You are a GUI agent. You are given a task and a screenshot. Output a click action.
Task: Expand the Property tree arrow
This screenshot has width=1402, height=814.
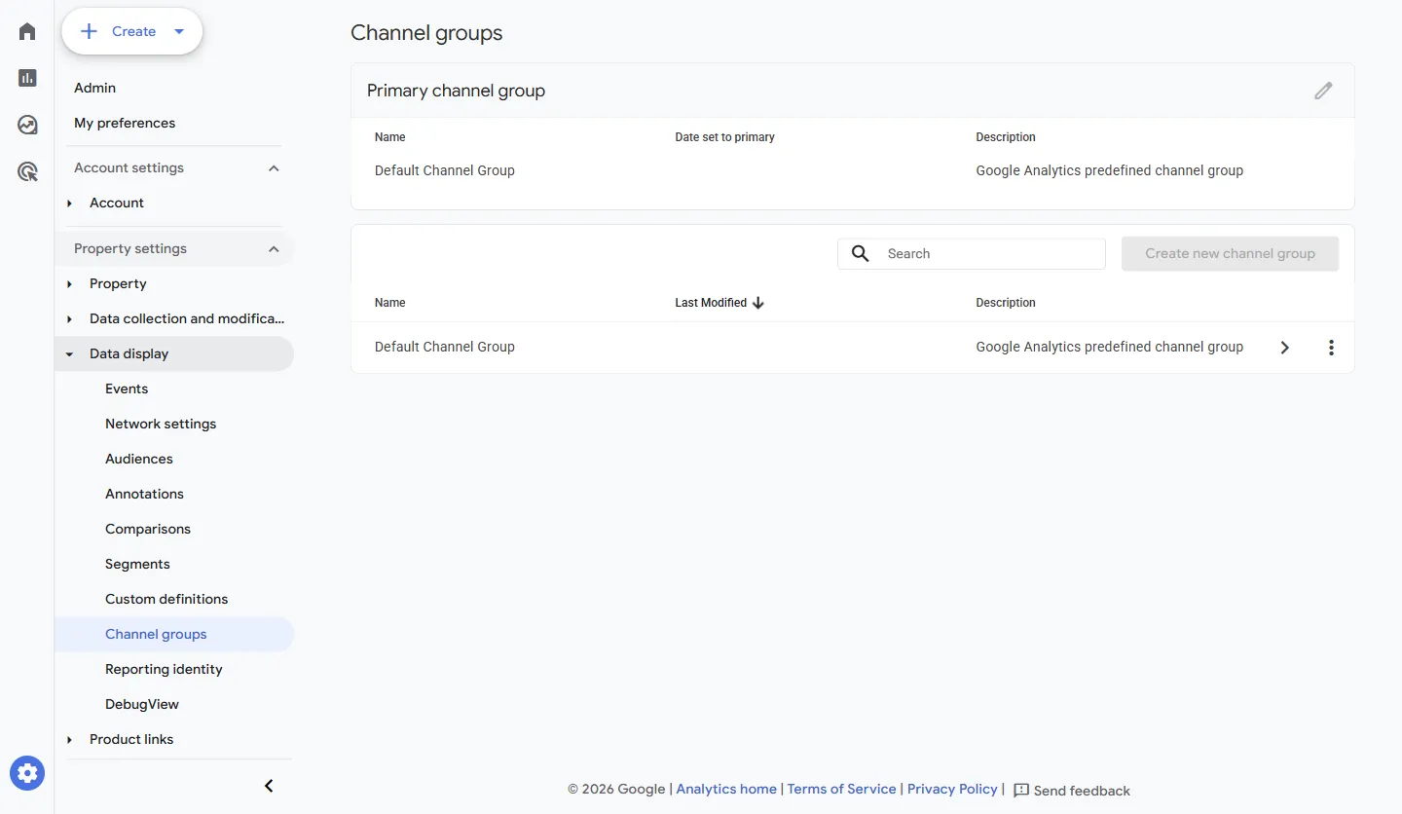(x=69, y=283)
